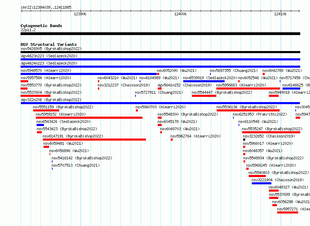Select nsv5543423 (ByrskaBishop2022) label
The height and width of the screenshot is (226, 310).
coord(67,129)
